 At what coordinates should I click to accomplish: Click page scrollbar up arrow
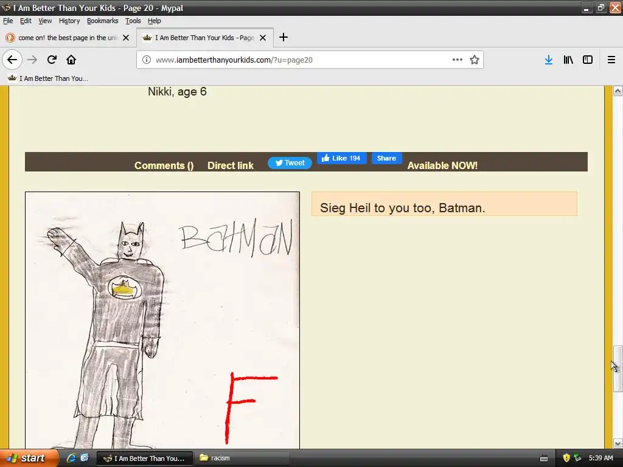click(618, 91)
